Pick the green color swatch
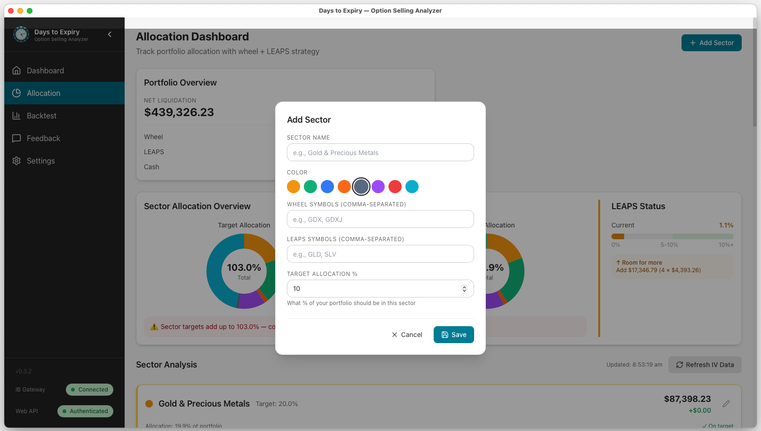The width and height of the screenshot is (761, 431). coord(310,187)
